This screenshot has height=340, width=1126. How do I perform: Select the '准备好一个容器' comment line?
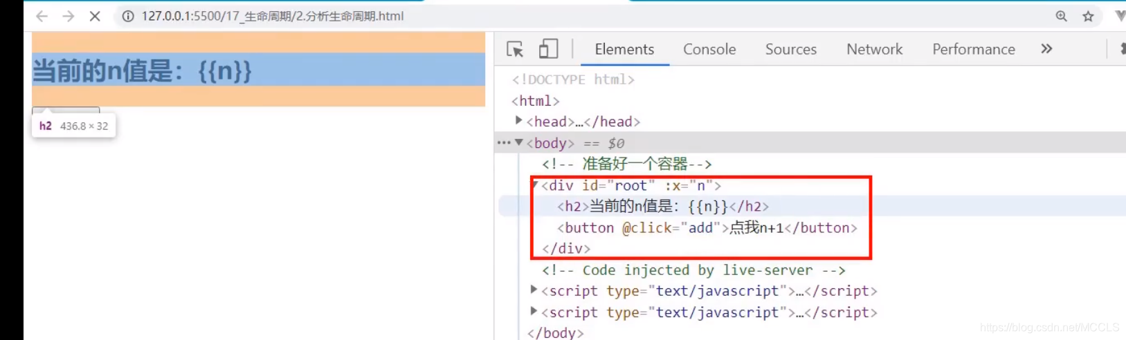(626, 164)
